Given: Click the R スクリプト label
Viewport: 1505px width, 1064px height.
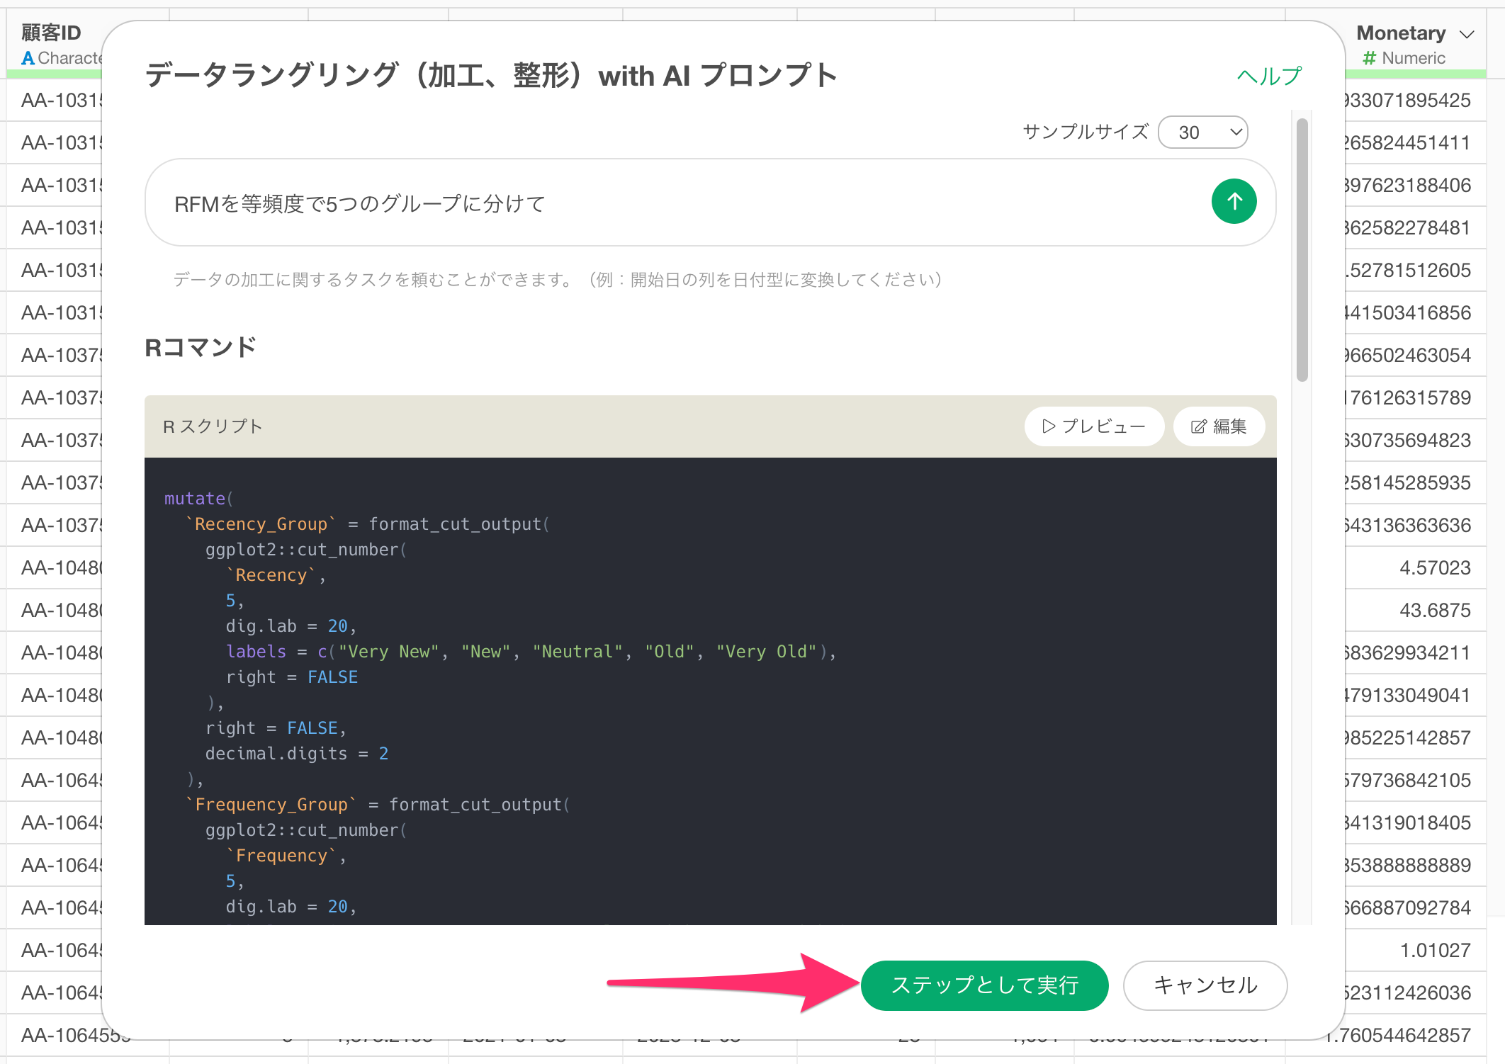Looking at the screenshot, I should click(x=213, y=426).
